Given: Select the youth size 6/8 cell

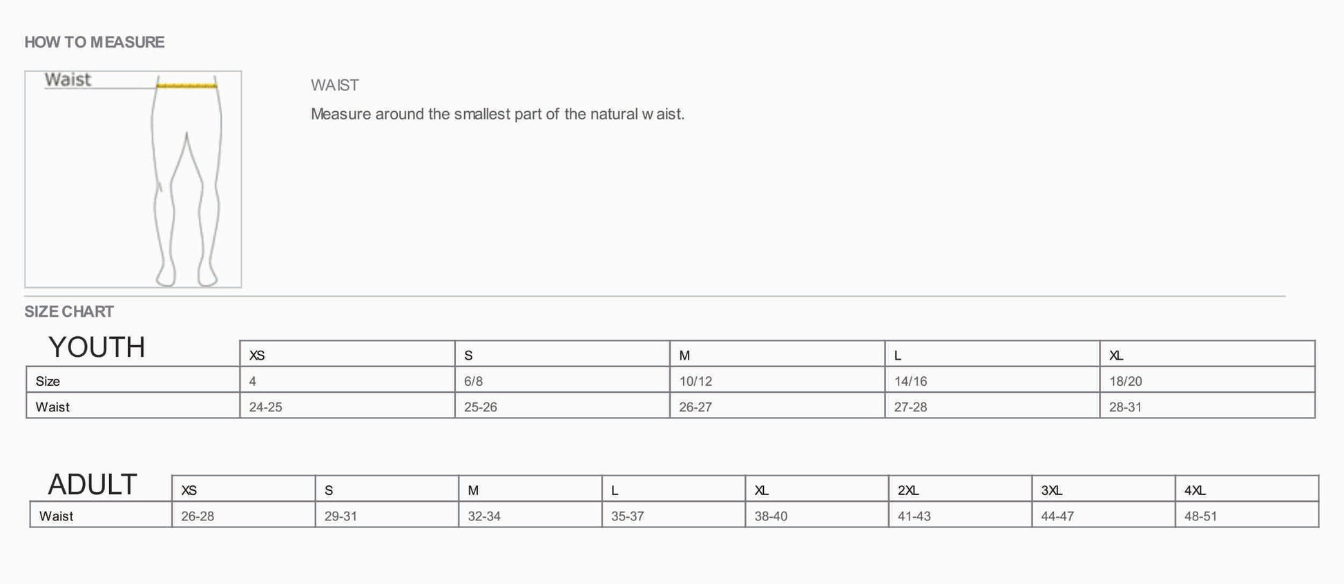Looking at the screenshot, I should (474, 381).
